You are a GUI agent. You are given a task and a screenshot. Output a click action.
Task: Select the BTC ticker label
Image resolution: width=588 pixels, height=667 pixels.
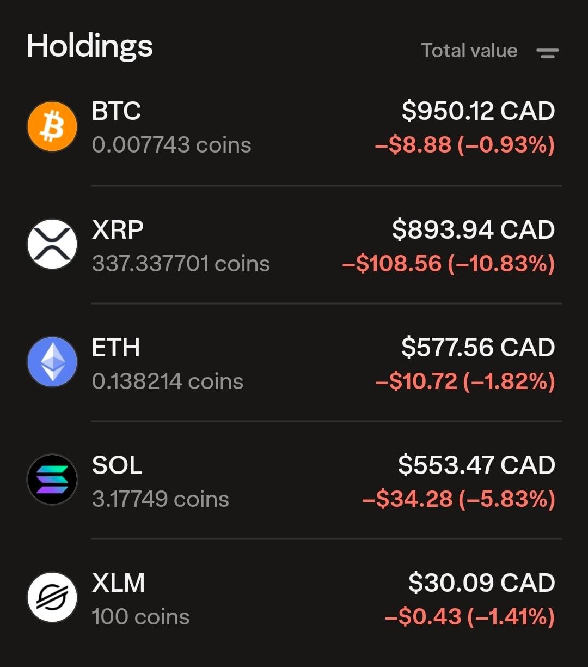pyautogui.click(x=117, y=111)
